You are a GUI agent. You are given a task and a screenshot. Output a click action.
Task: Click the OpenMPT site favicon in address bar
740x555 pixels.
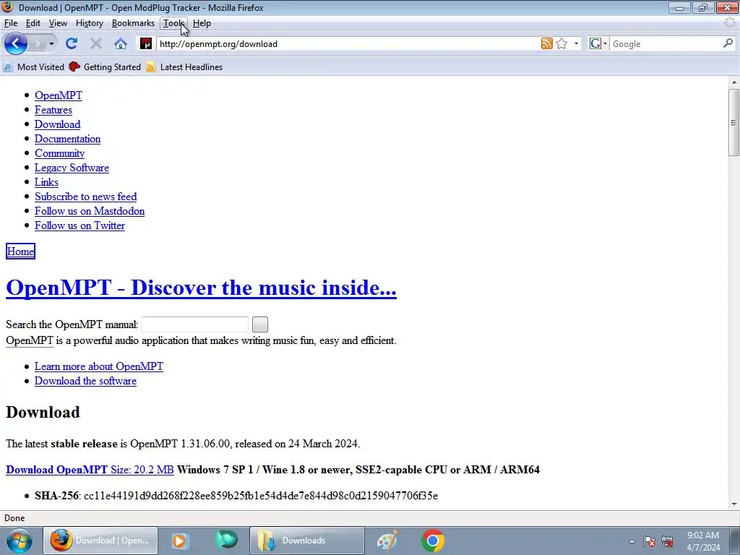146,44
